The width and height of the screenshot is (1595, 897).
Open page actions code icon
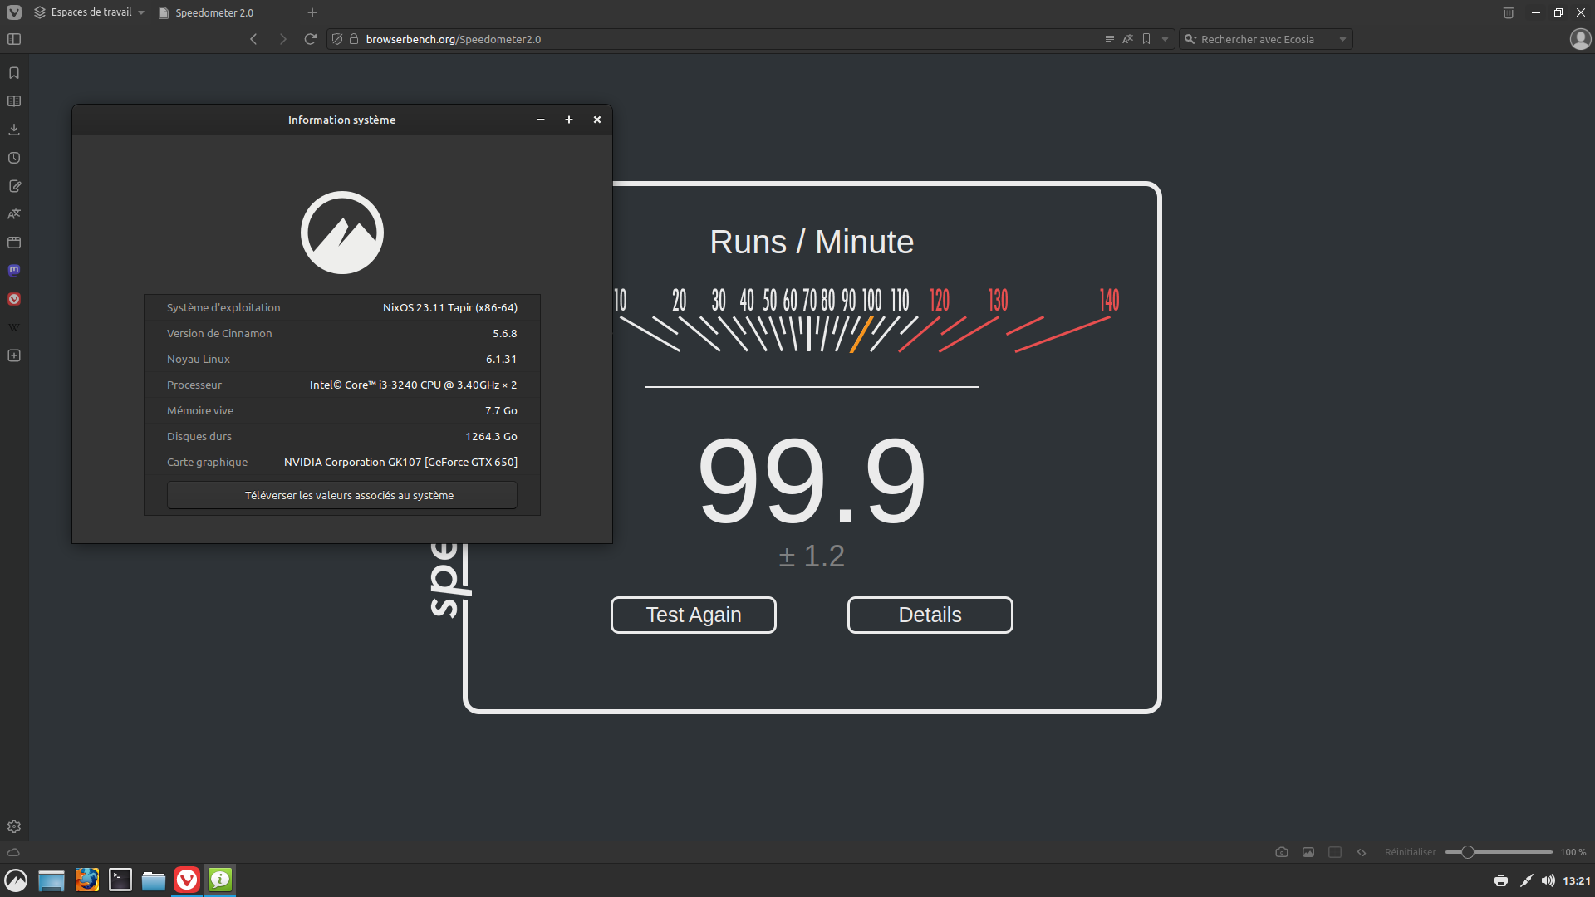[x=1362, y=852]
